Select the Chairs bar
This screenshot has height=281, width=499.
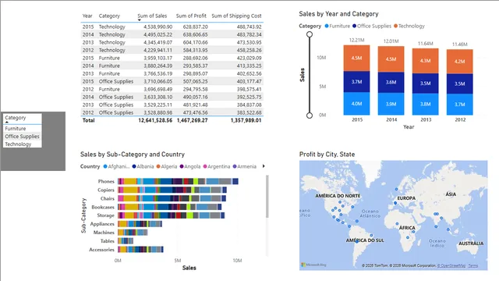172,198
